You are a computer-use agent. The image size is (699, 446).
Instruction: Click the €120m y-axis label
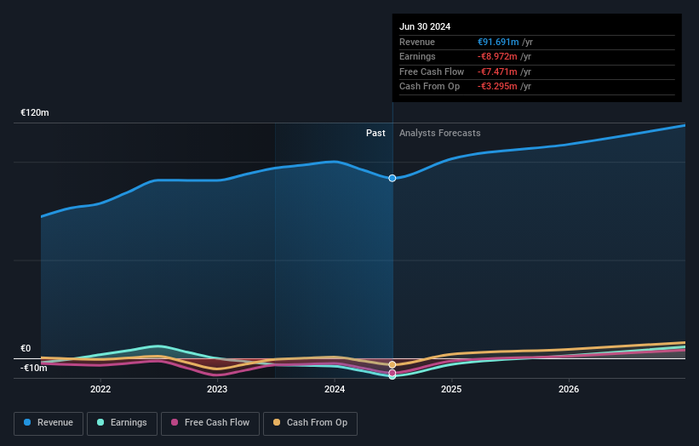[x=35, y=112]
